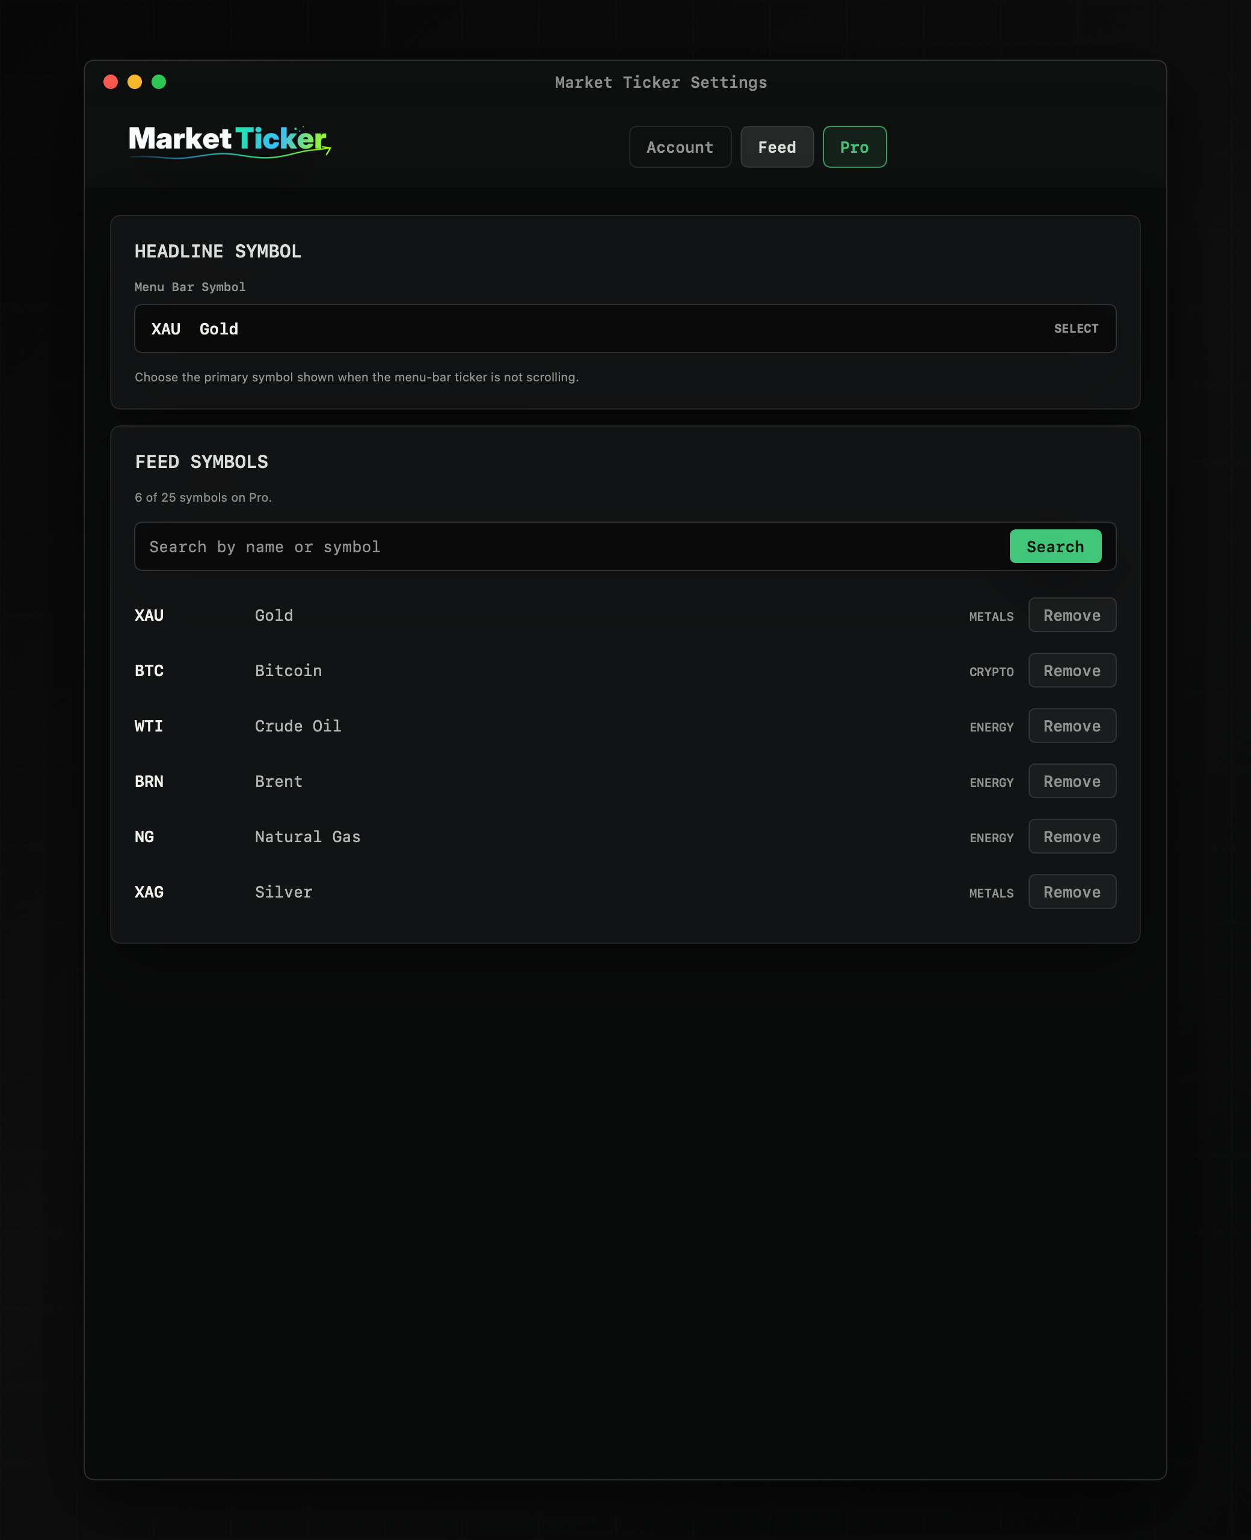This screenshot has height=1540, width=1251.
Task: Remove the WTI Crude Oil symbol
Action: coord(1072,727)
